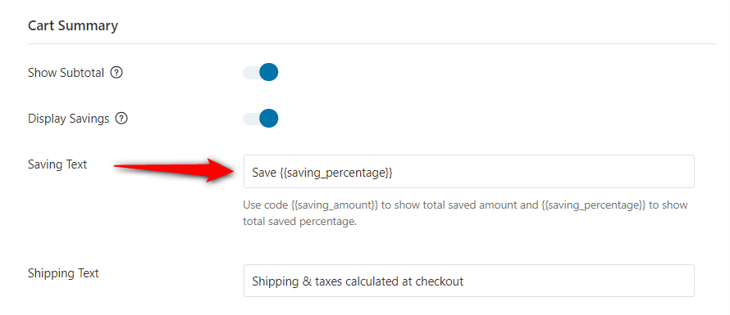Click the word "Save" inside the Saving Text field
Image resolution: width=730 pixels, height=315 pixels.
pos(264,173)
